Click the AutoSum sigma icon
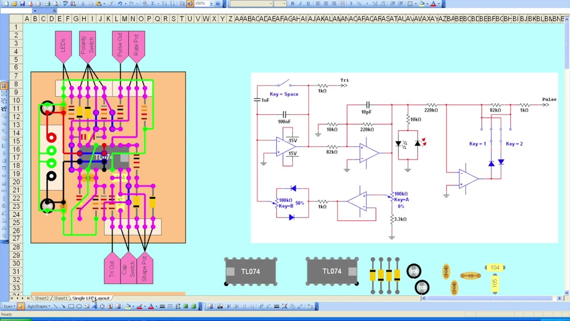 [153, 4]
